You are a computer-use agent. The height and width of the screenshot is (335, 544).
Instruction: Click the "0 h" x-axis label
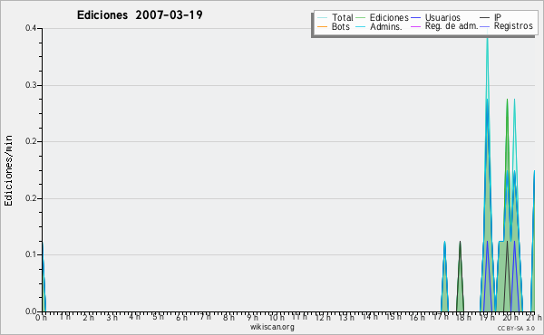[42, 317]
